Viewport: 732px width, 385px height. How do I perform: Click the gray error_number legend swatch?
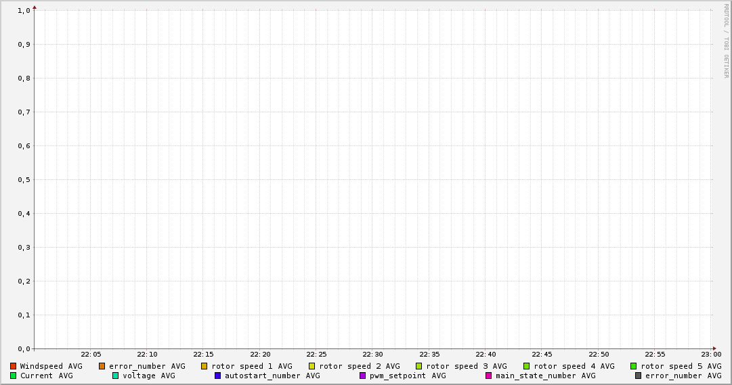pos(638,376)
